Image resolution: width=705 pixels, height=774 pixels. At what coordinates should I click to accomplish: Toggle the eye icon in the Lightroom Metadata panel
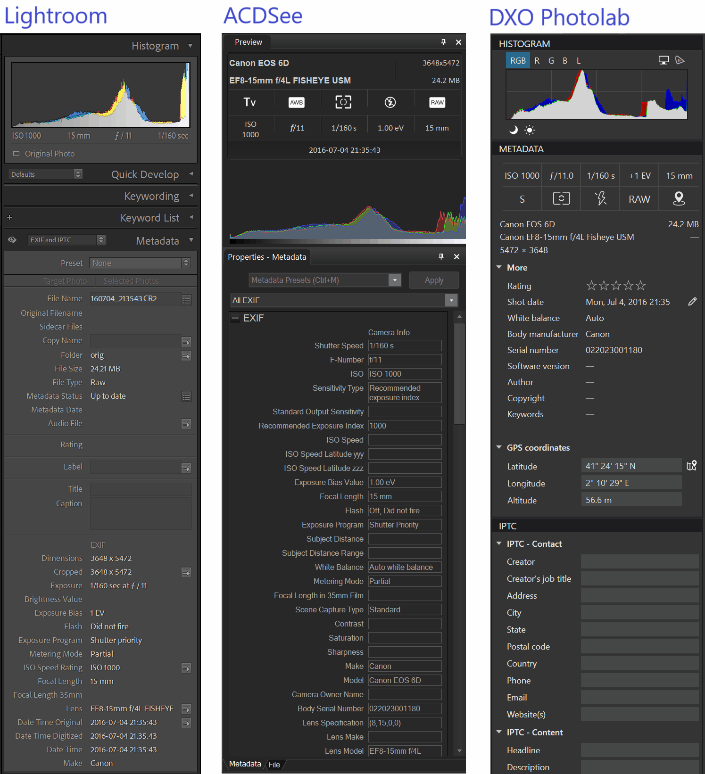(12, 240)
